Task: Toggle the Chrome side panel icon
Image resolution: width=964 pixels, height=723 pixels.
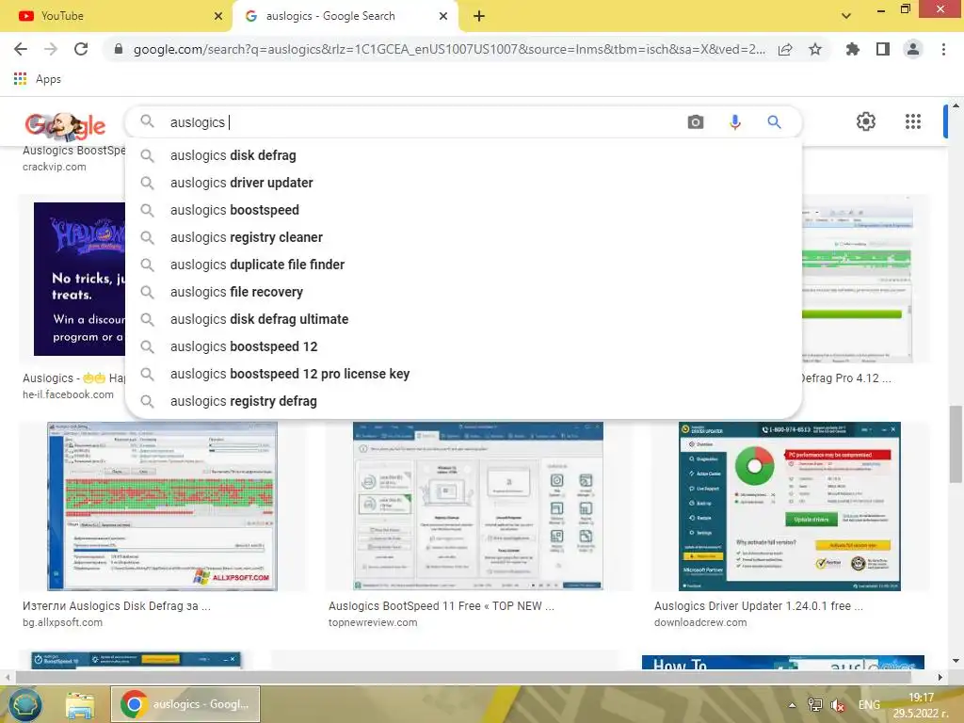Action: 883,49
